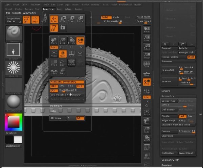
Task: Toggle the A.T button beside 3D Copy
Action: click(80, 118)
